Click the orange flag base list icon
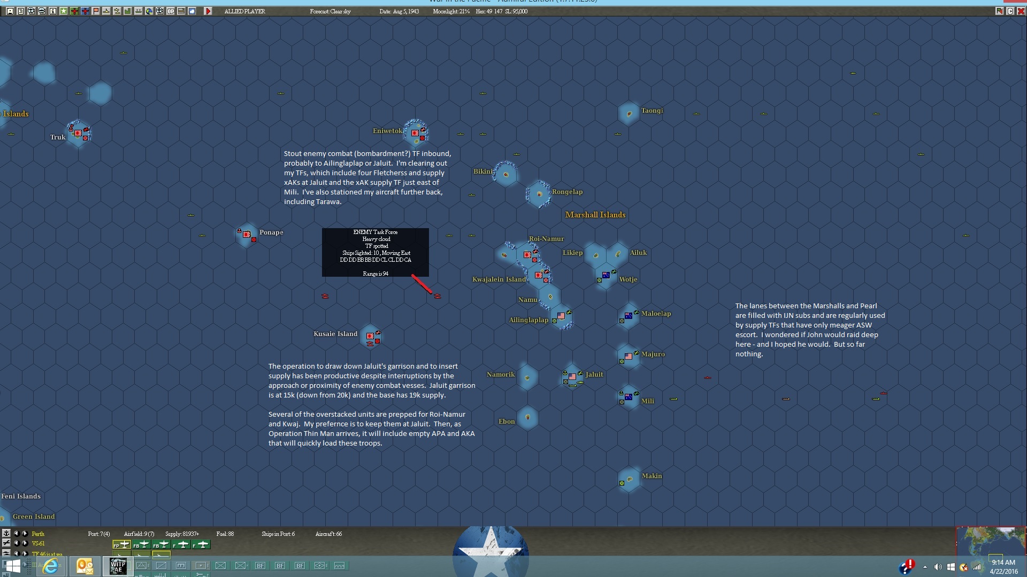Viewport: 1027px width, 577px height. pos(96,11)
